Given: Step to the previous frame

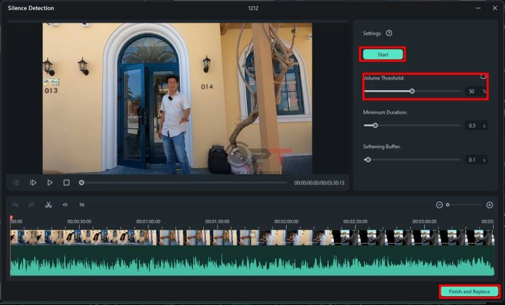Looking at the screenshot, I should pyautogui.click(x=16, y=182).
